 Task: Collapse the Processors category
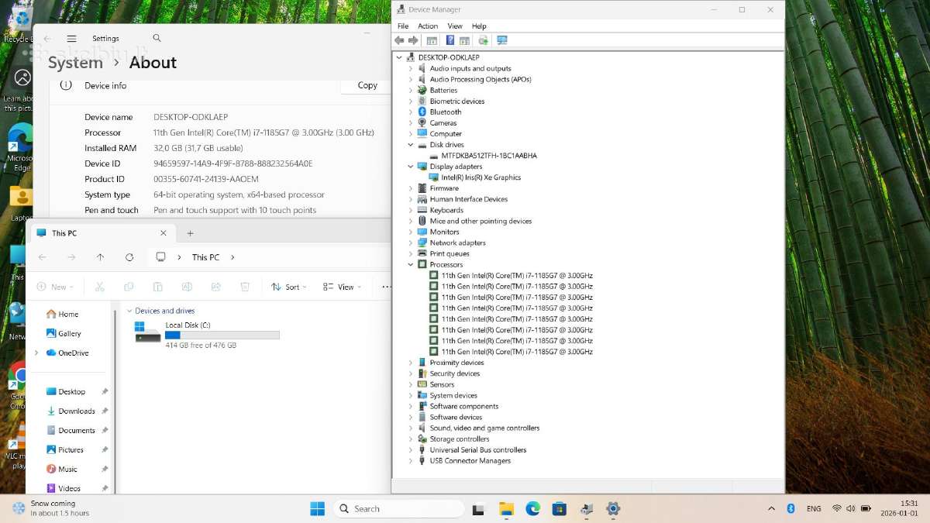pyautogui.click(x=411, y=264)
